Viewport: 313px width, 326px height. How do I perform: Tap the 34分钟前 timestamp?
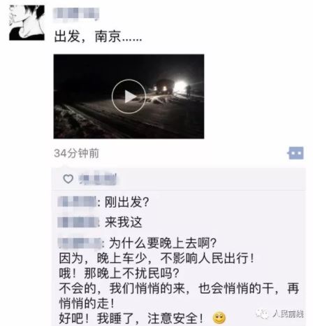pos(76,153)
